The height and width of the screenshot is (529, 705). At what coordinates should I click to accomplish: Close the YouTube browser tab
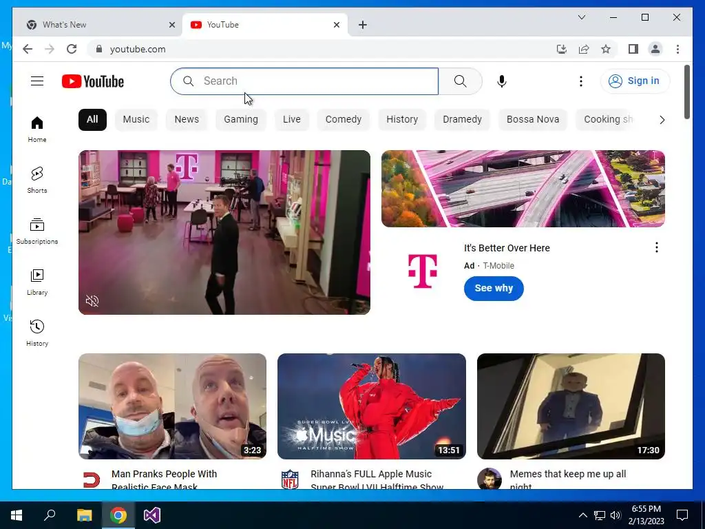[x=336, y=25]
